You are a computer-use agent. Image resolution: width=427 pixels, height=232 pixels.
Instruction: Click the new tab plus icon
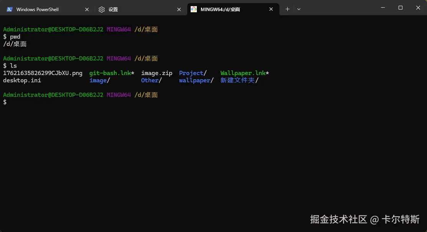coord(287,9)
